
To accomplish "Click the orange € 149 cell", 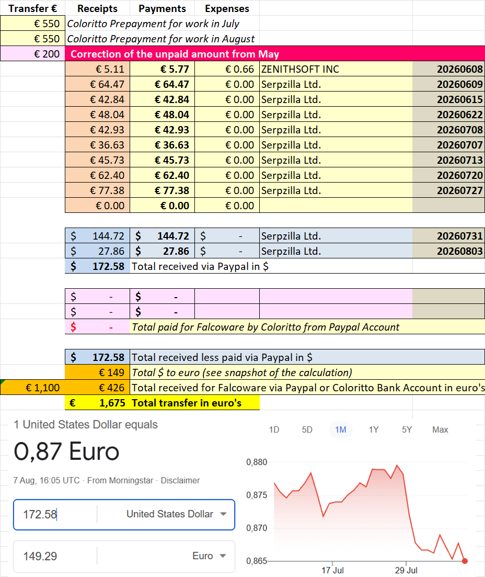I will coord(97,372).
